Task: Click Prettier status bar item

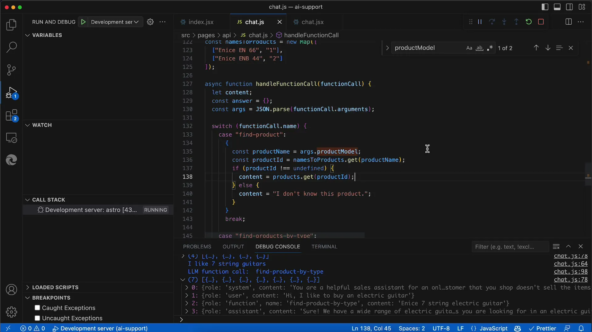Action: pyautogui.click(x=543, y=328)
